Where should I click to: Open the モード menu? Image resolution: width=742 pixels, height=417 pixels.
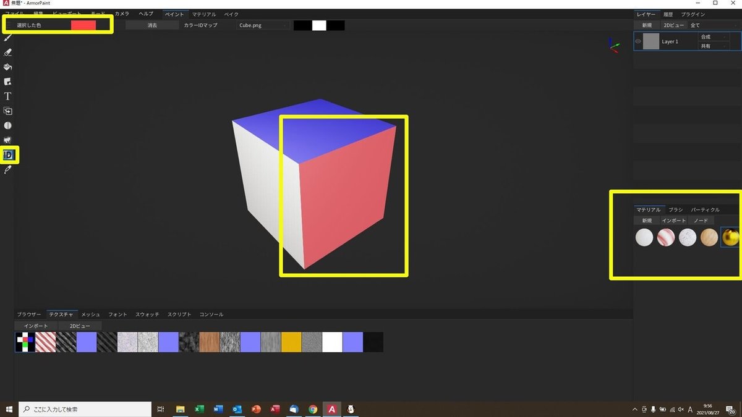[98, 14]
